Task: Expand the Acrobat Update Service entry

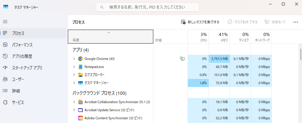Action: click(x=74, y=110)
